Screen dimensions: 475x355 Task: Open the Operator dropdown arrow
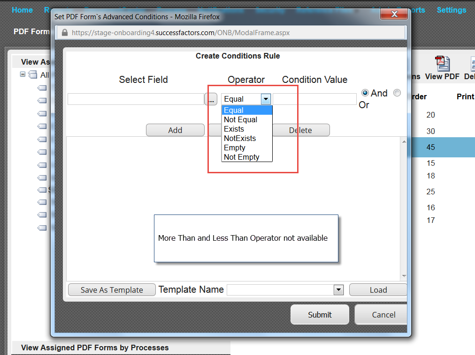point(266,99)
